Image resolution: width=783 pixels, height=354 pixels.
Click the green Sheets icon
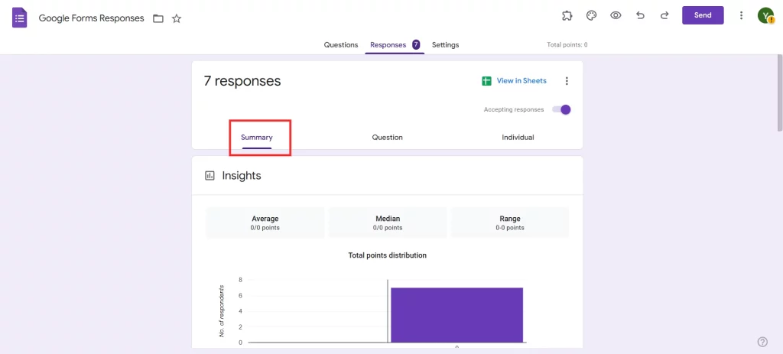click(486, 81)
